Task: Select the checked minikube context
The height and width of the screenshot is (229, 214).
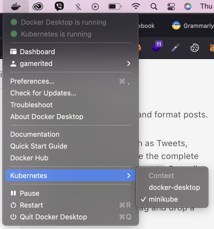Action: [163, 199]
